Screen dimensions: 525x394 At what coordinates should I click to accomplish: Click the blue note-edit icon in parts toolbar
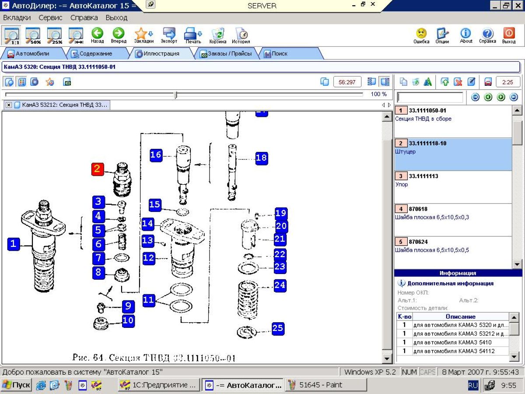click(471, 82)
